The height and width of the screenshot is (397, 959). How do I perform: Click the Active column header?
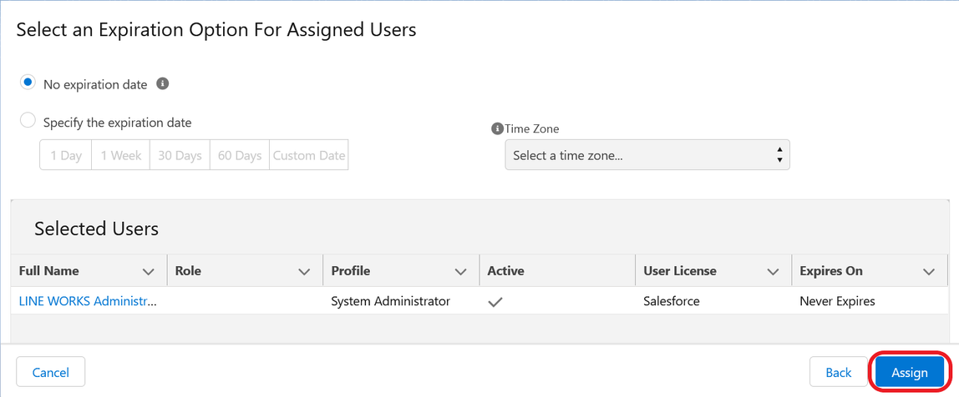pyautogui.click(x=505, y=271)
